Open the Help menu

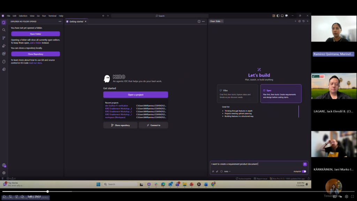pyautogui.click(x=61, y=16)
